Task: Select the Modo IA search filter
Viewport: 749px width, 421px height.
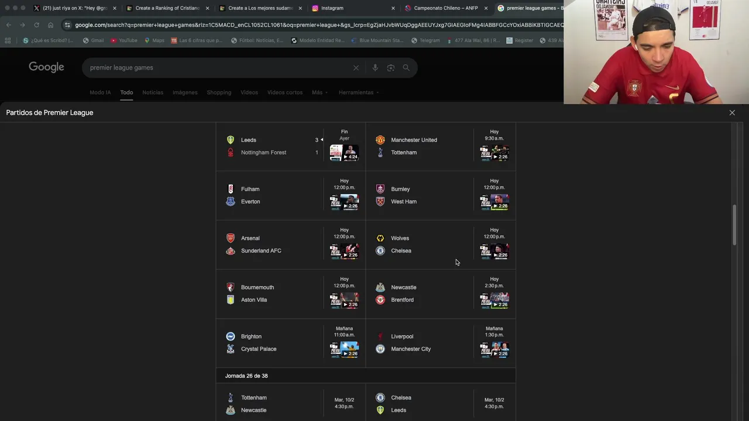Action: coord(100,92)
